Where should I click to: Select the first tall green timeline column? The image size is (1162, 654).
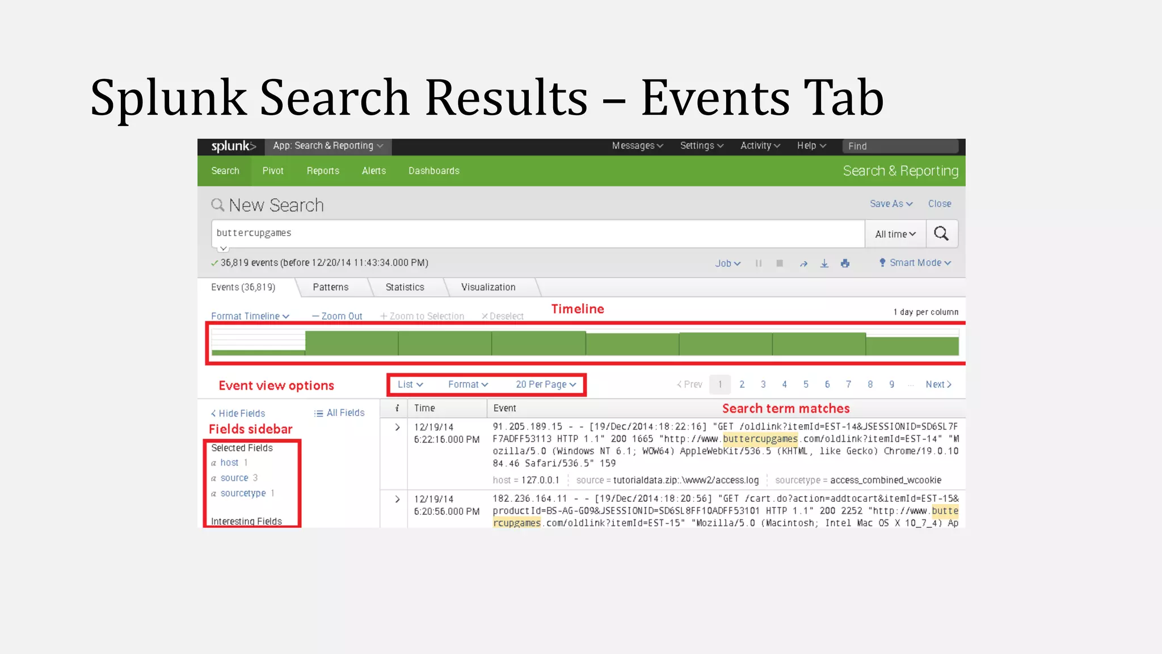pos(352,343)
